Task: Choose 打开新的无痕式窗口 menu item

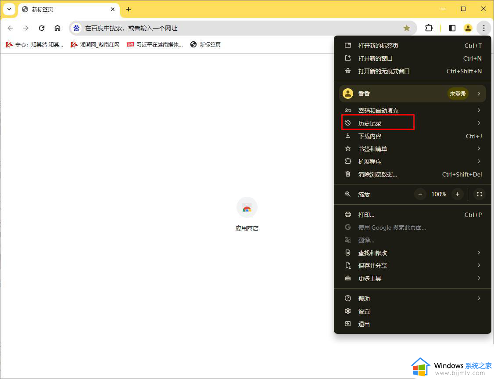Action: [x=412, y=71]
